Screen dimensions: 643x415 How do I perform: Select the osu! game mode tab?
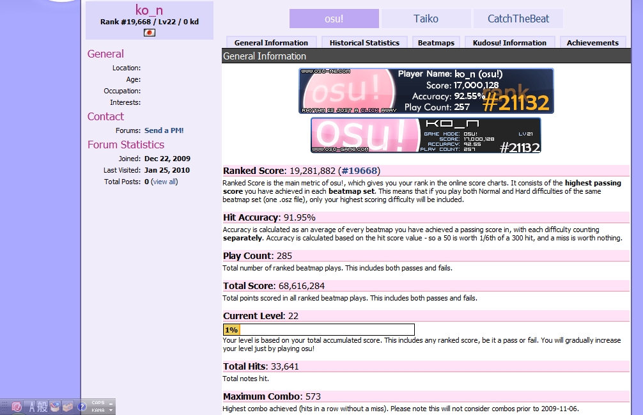click(x=334, y=19)
